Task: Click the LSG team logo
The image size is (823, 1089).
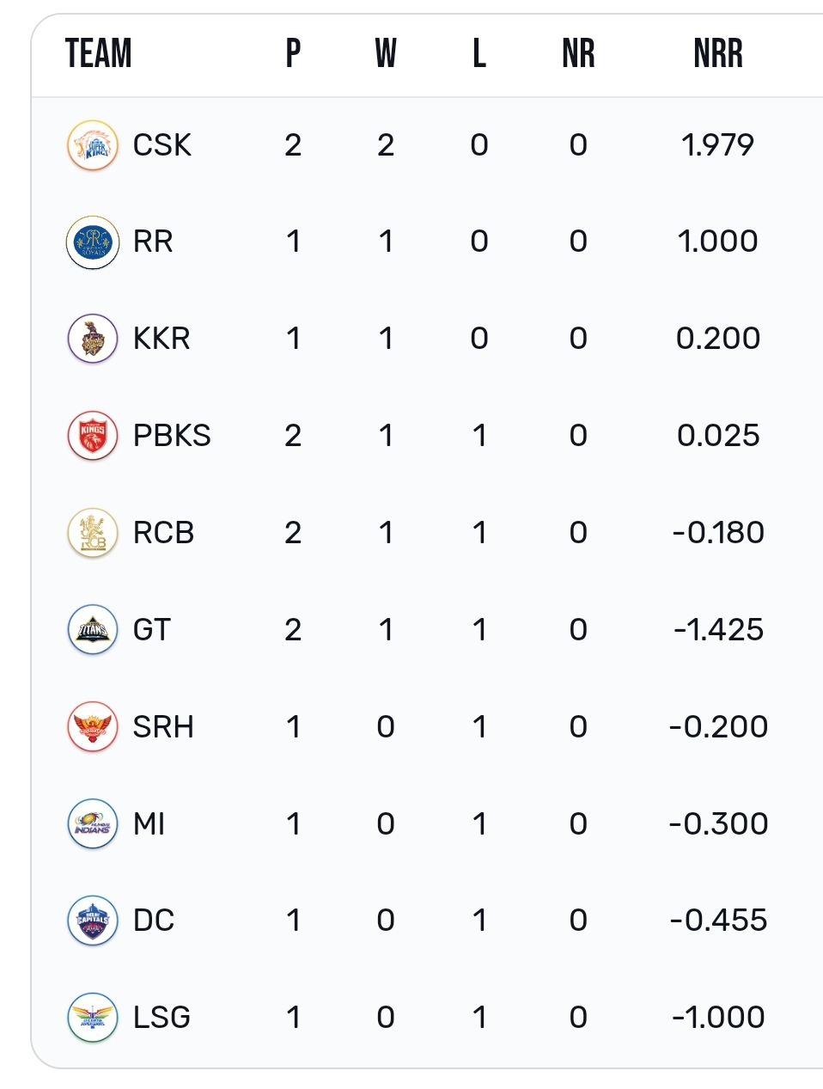Action: tap(92, 1018)
